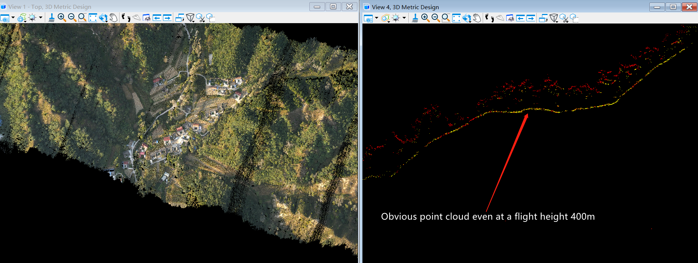This screenshot has height=263, width=698.
Task: Open View Attributes in View 1 toolbar
Action: 5,18
